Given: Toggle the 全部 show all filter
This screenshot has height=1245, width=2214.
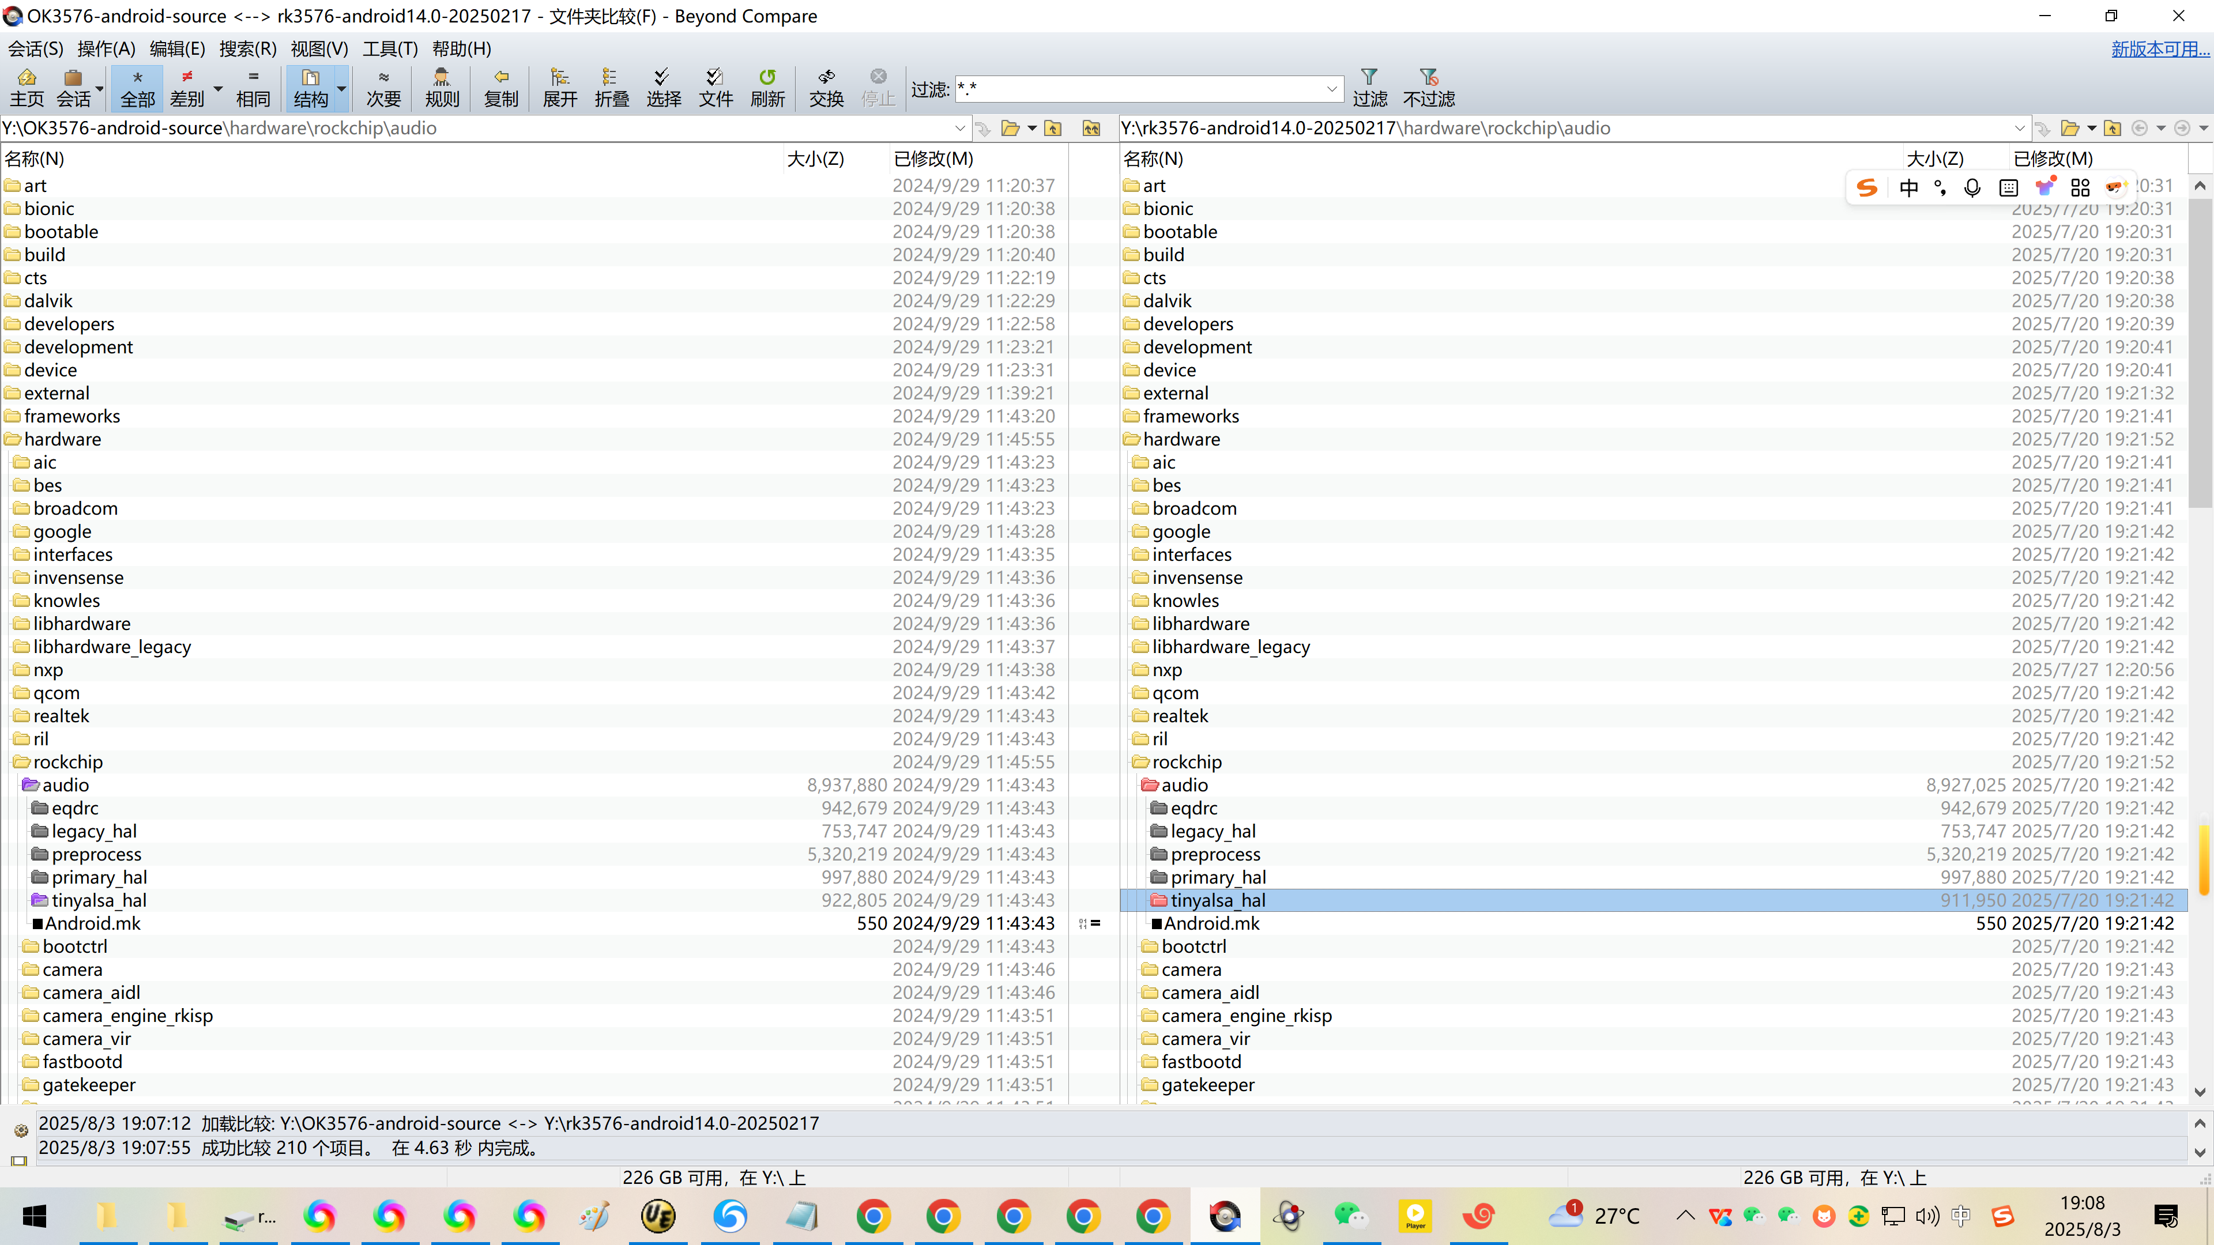Looking at the screenshot, I should [x=138, y=89].
